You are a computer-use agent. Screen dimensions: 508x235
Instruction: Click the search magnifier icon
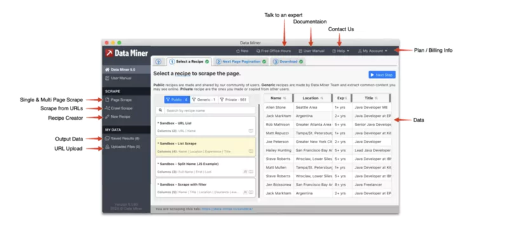click(160, 110)
